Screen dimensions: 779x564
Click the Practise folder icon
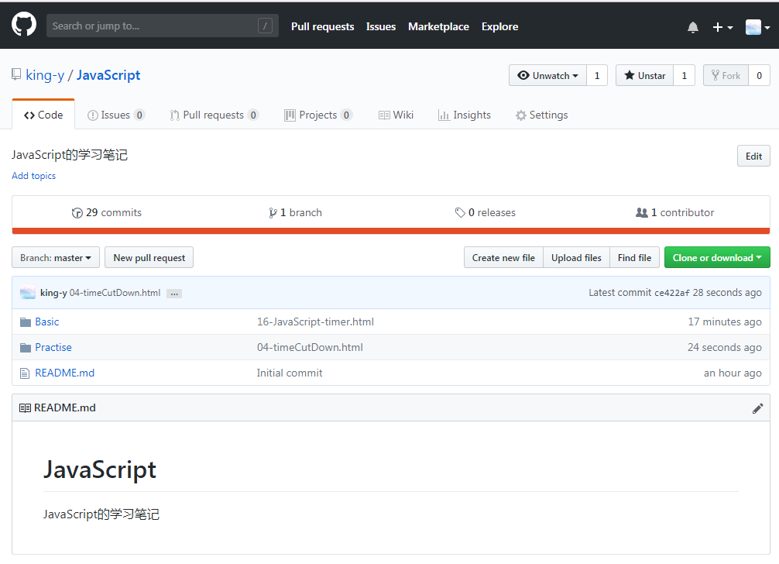click(x=26, y=348)
